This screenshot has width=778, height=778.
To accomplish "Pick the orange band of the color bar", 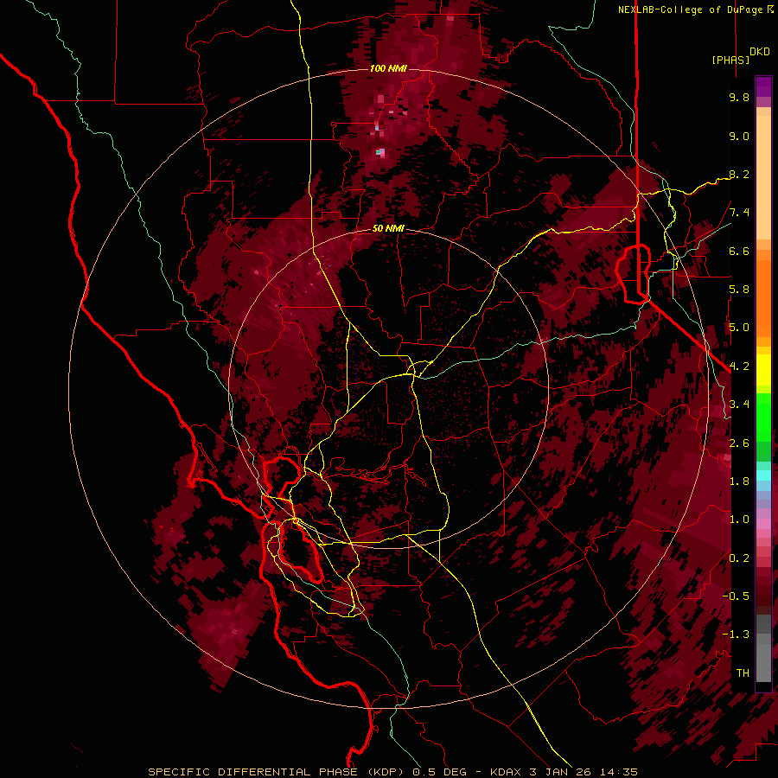I will [x=763, y=299].
